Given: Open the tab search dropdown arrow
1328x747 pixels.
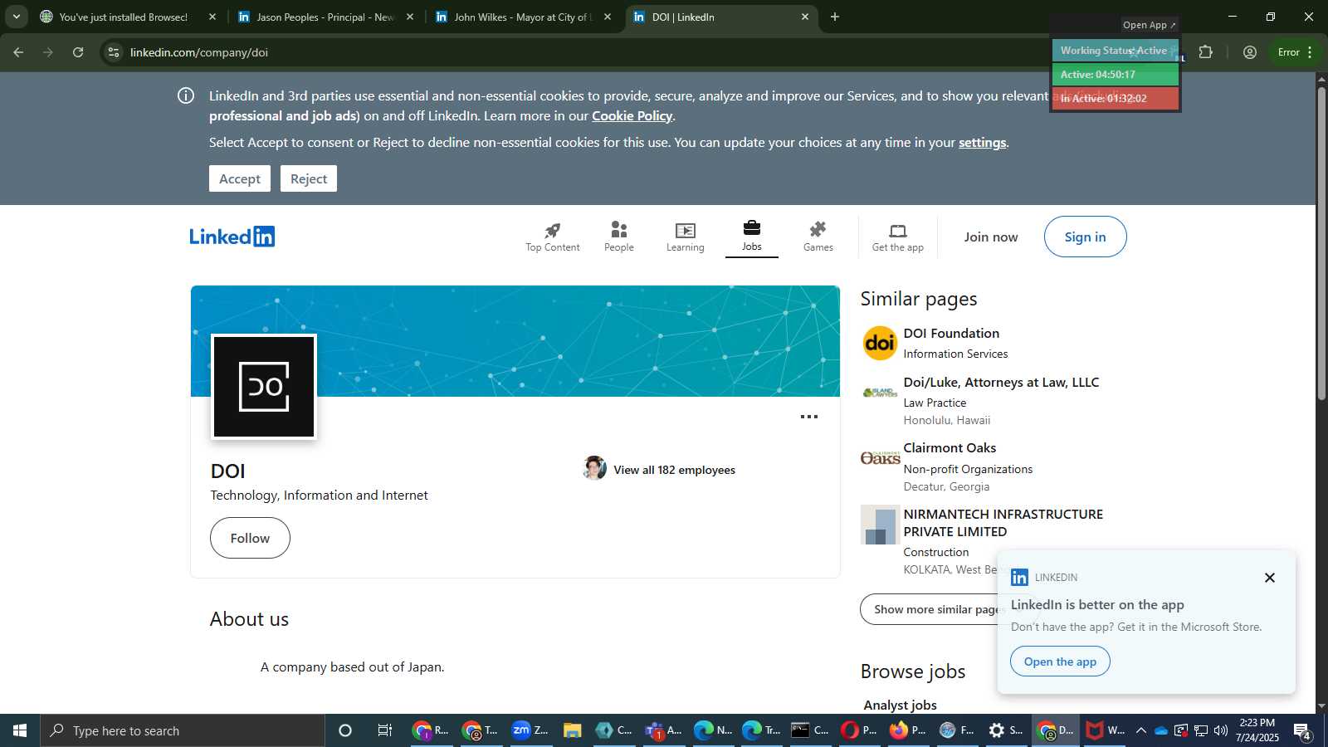Looking at the screenshot, I should click(x=16, y=17).
